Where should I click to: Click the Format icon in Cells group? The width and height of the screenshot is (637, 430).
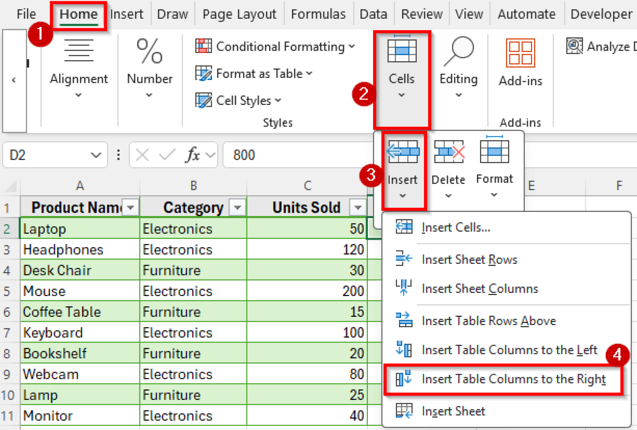[494, 151]
